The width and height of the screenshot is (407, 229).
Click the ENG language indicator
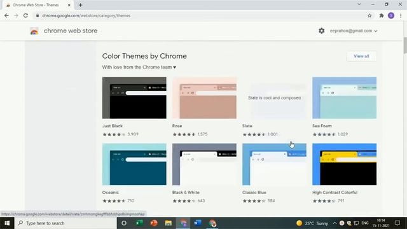pos(365,223)
